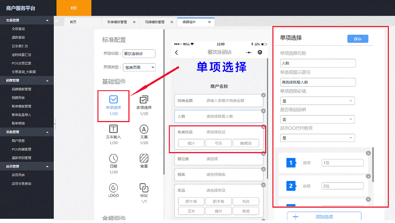Add the 协议 component
Viewport: 395px width, 223px height.
pyautogui.click(x=144, y=188)
